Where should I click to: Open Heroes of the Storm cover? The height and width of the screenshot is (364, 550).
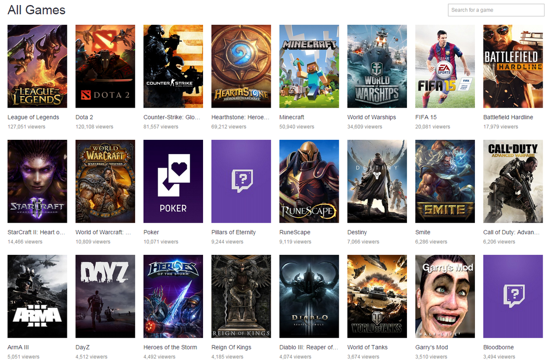tap(173, 297)
